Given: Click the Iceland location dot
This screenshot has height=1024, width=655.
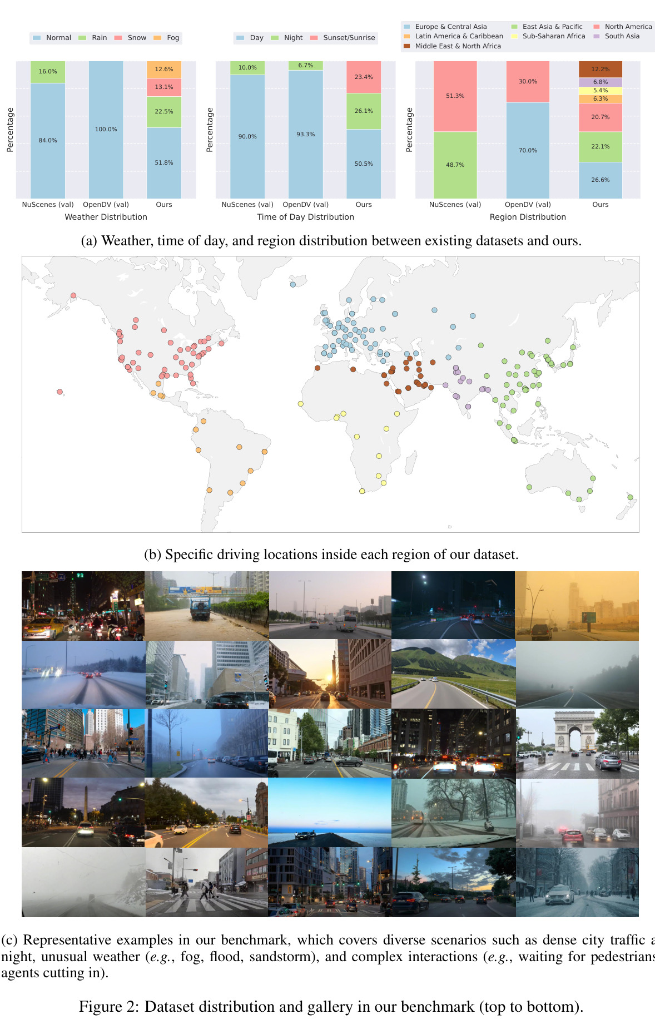Looking at the screenshot, I should (293, 285).
